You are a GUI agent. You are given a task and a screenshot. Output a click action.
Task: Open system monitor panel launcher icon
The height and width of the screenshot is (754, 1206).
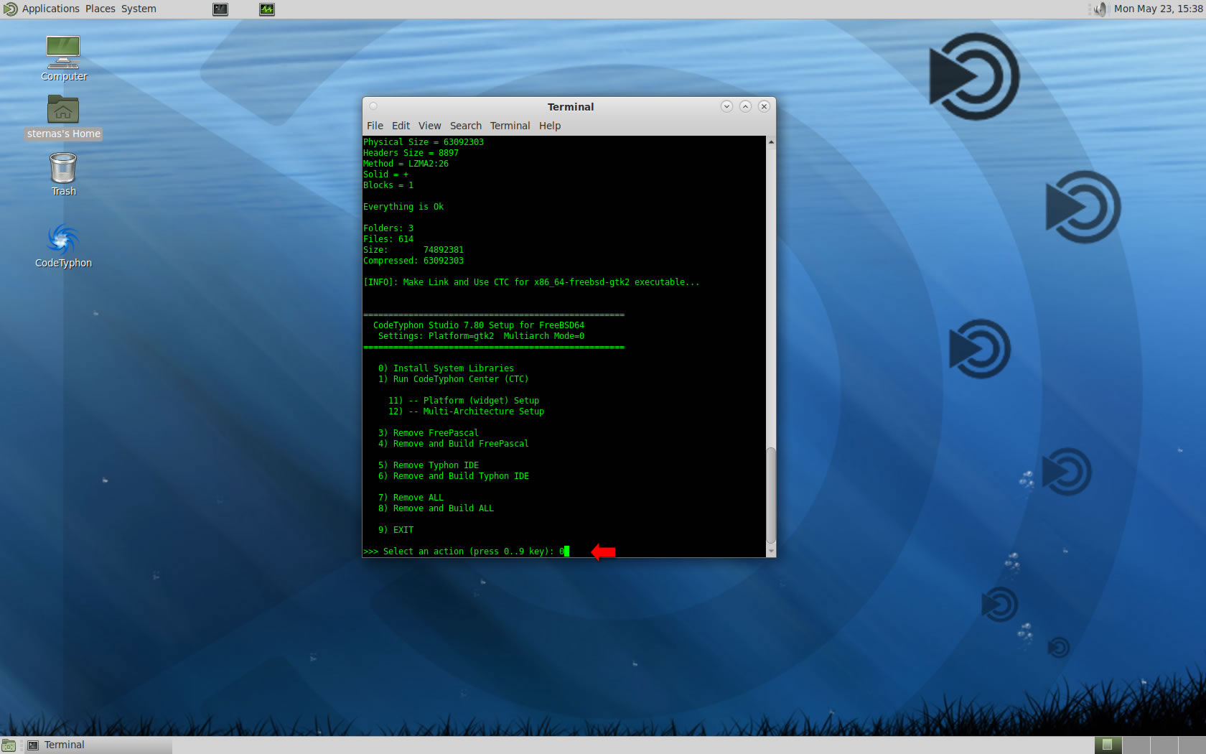point(267,9)
